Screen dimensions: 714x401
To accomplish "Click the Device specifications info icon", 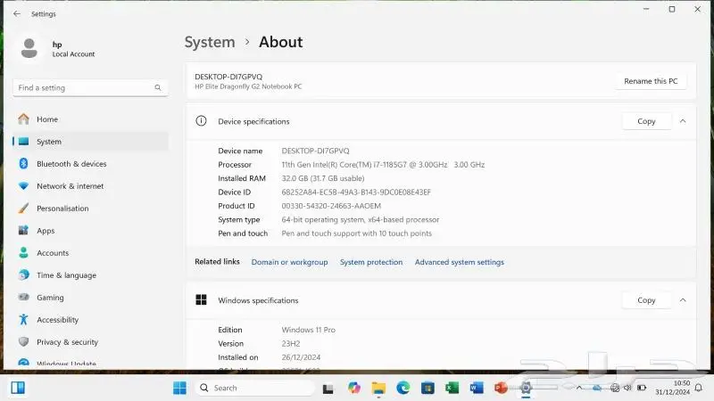I will pos(201,121).
